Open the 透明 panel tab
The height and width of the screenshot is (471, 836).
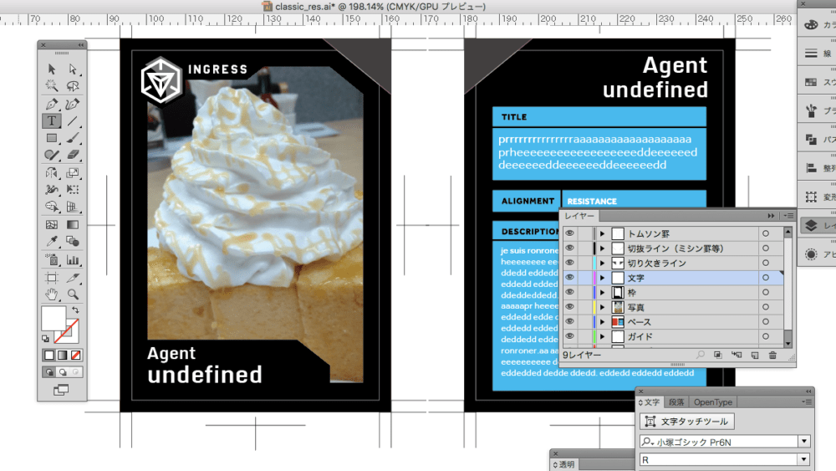point(563,464)
